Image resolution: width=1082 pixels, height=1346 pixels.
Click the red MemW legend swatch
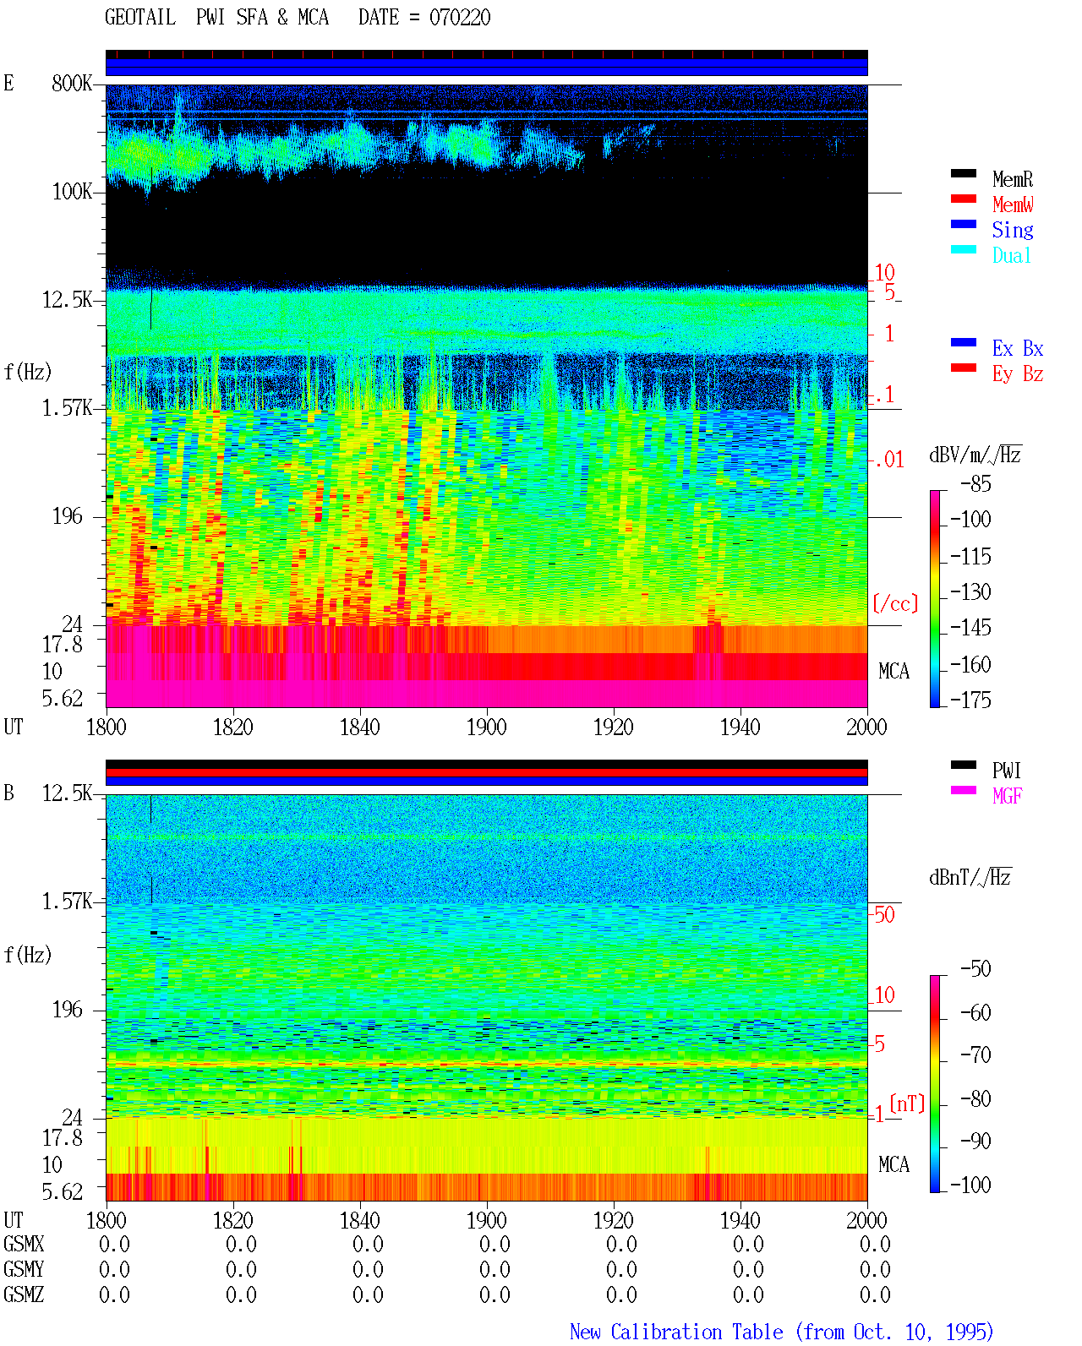coord(963,199)
